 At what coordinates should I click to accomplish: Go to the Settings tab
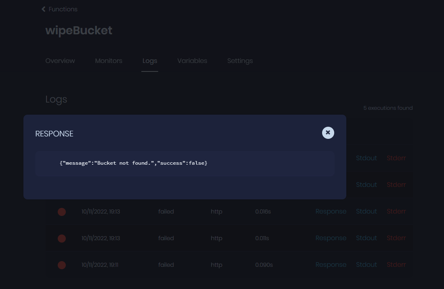coord(240,61)
